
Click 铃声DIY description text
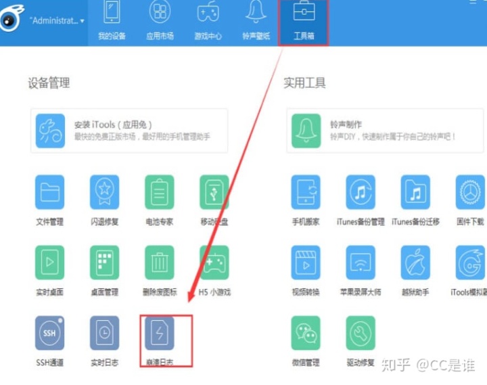pos(393,137)
